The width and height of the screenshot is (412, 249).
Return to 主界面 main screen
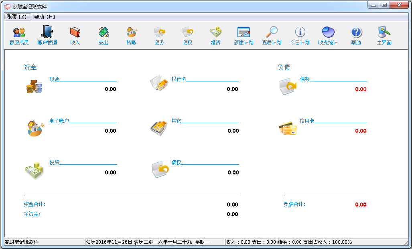(384, 35)
